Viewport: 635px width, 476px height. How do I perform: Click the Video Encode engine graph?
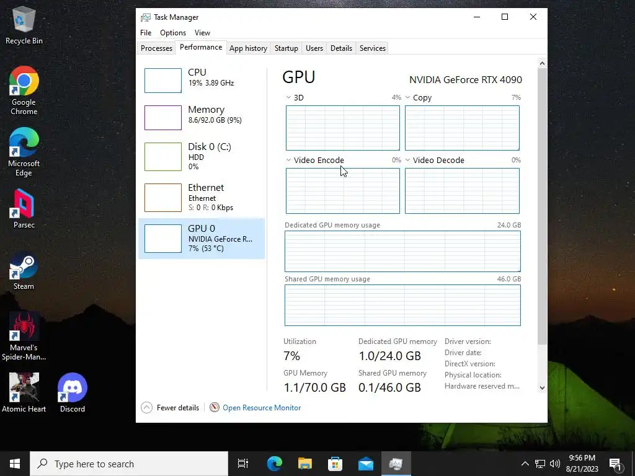342,191
